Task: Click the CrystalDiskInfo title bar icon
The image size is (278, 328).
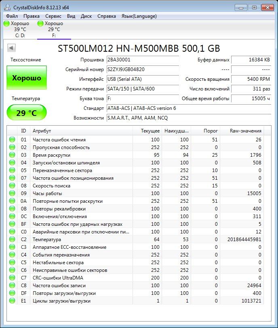Action: pos(7,7)
